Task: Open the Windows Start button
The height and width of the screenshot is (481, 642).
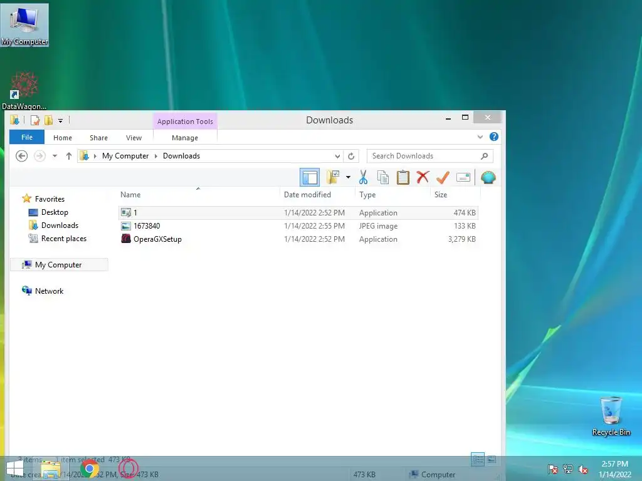Action: 15,468
